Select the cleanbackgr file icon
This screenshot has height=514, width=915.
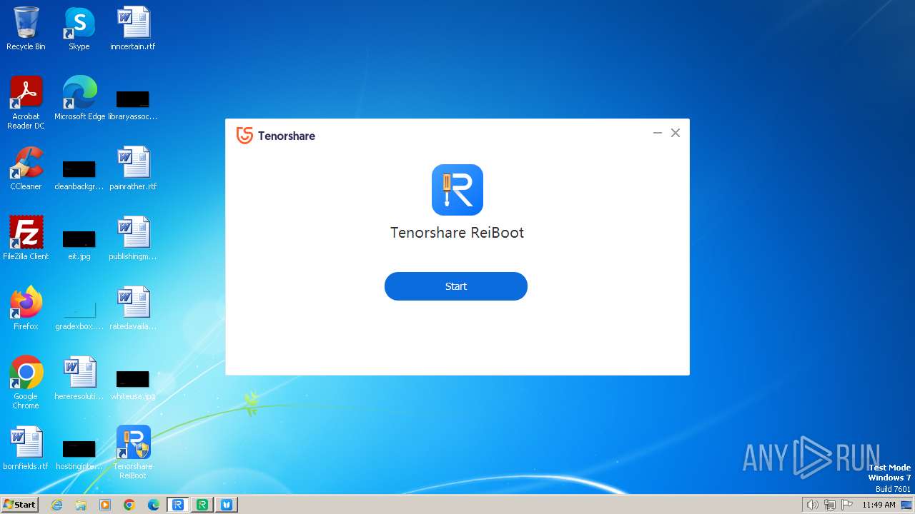coord(79,174)
